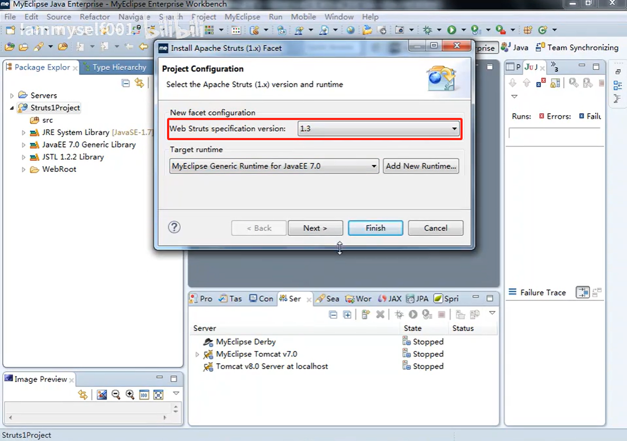This screenshot has height=441, width=627.
Task: Open Team Synchronizing perspective
Action: pos(577,47)
